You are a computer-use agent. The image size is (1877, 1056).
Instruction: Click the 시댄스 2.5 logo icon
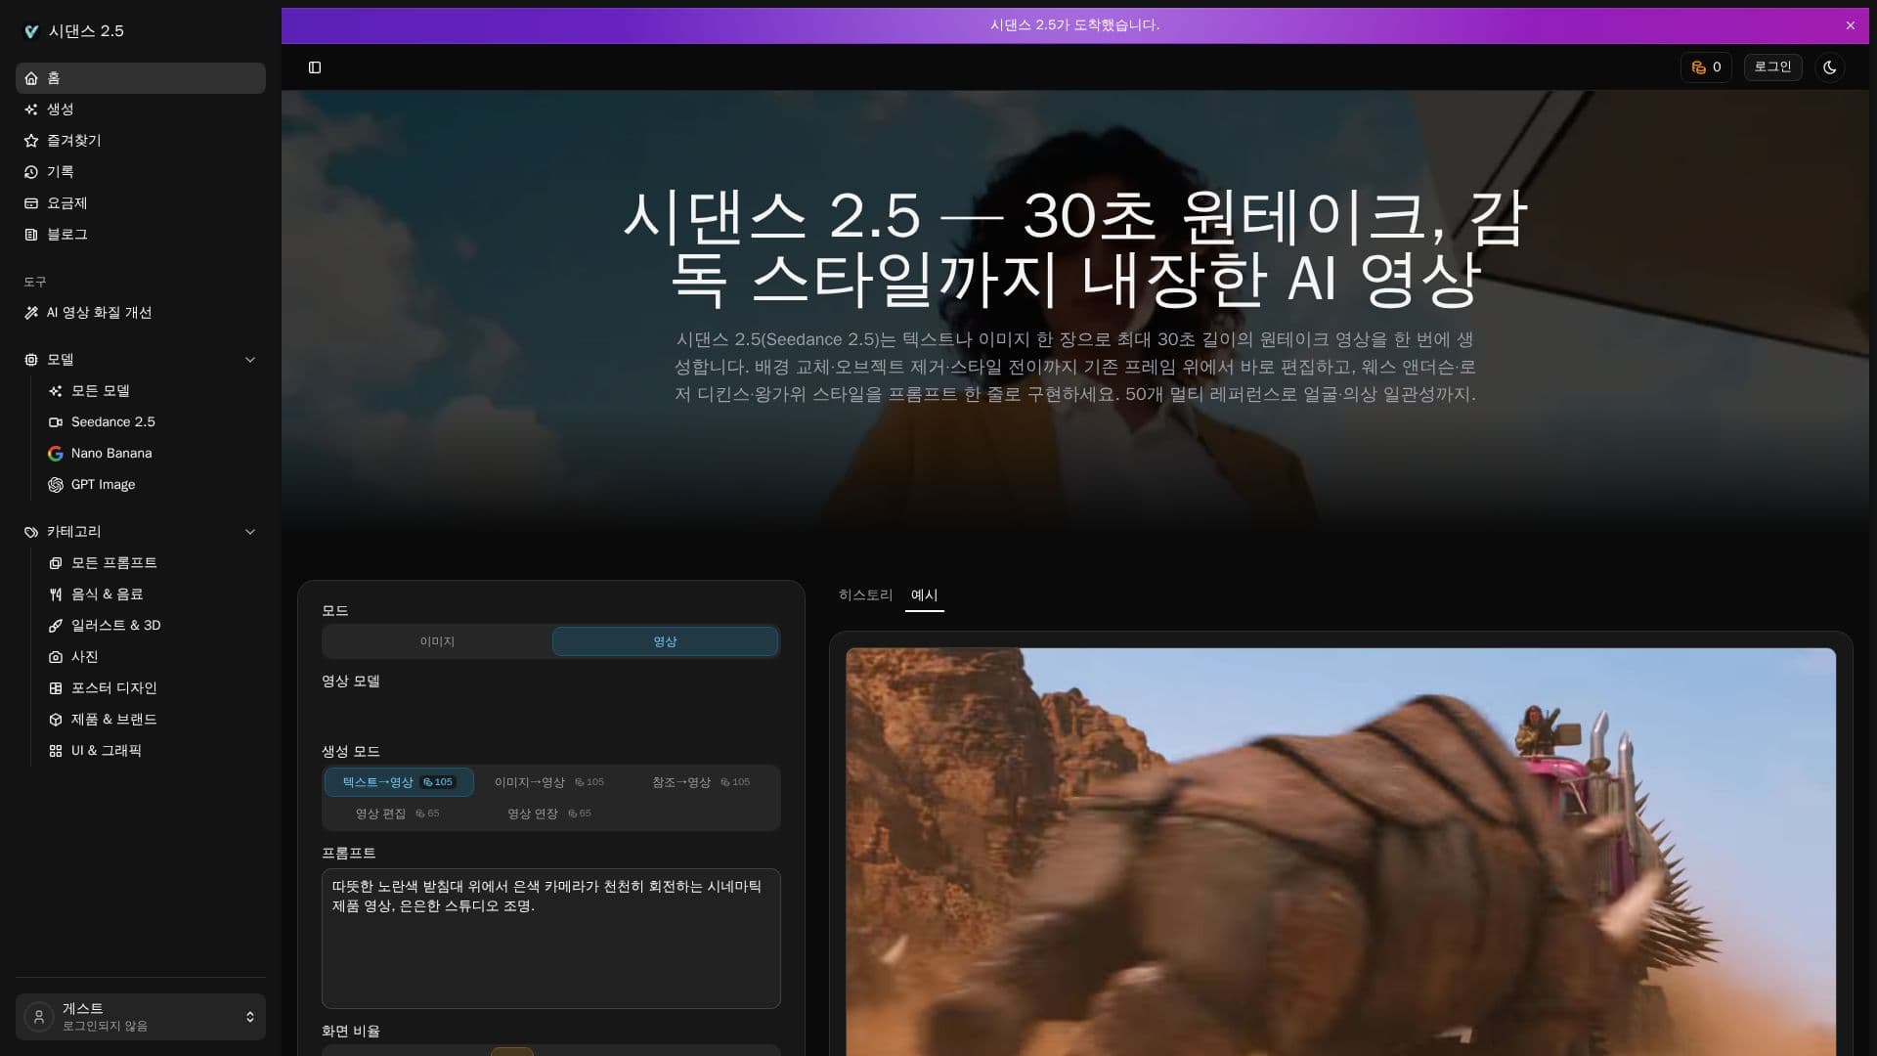click(x=31, y=31)
